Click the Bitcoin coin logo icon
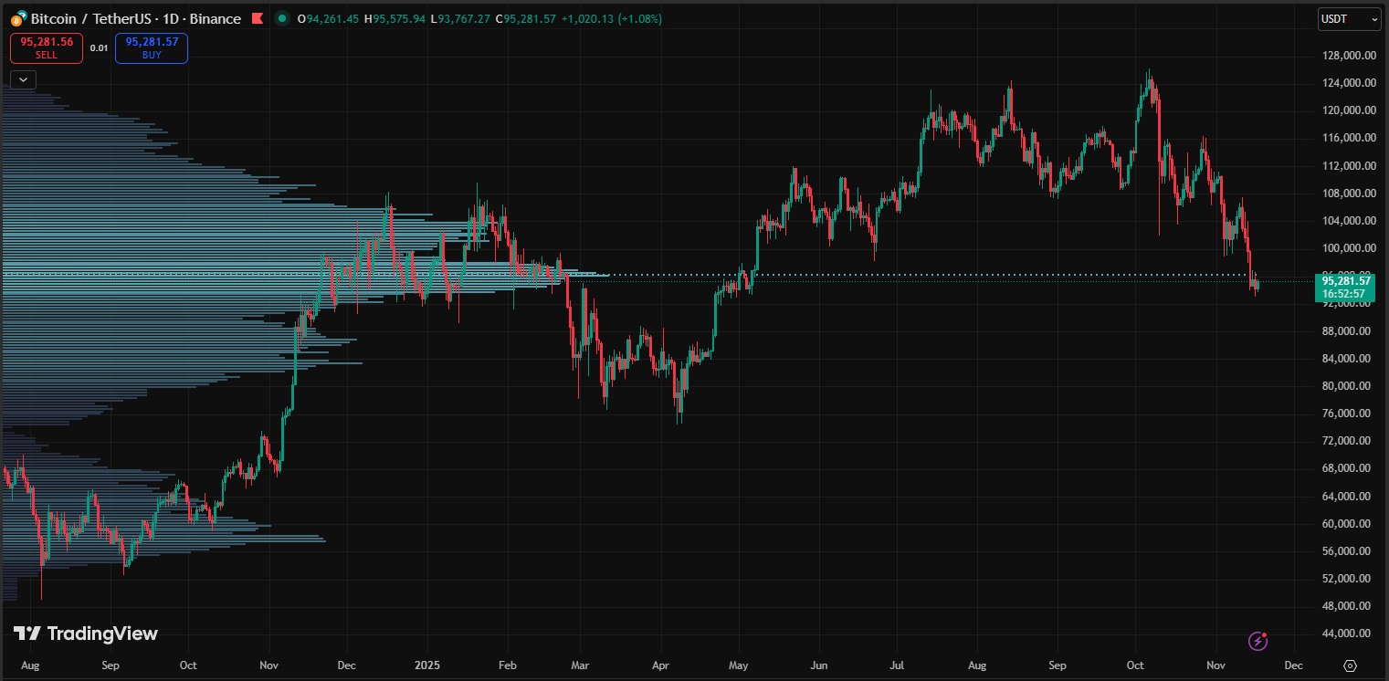This screenshot has height=681, width=1389. click(18, 19)
